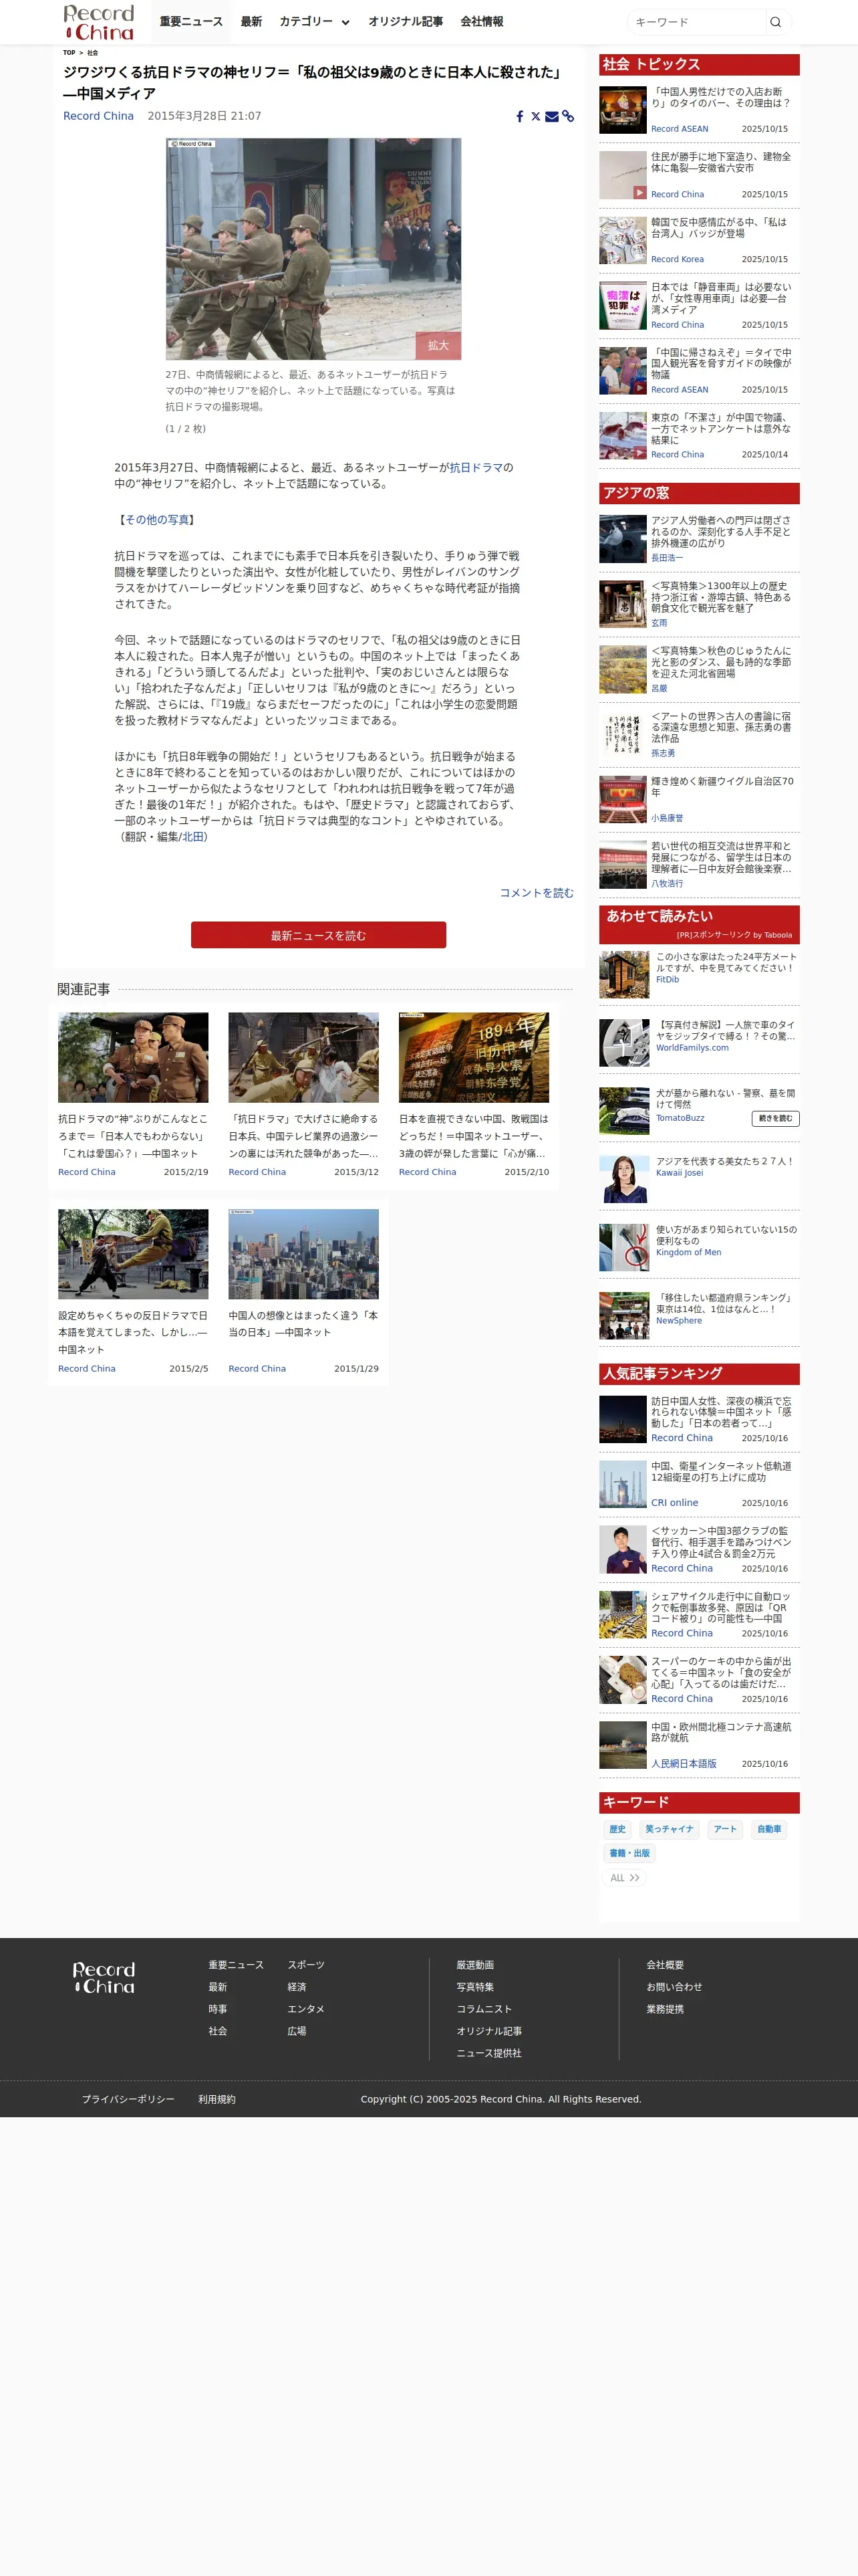Open the main article soldiers photo
The height and width of the screenshot is (2576, 858).
point(313,249)
